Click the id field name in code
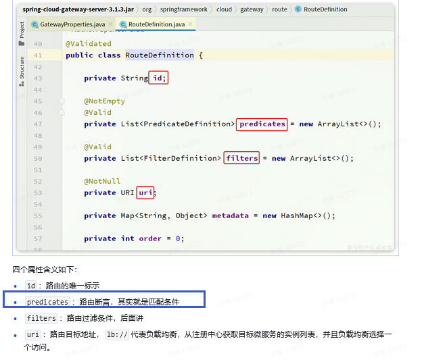This screenshot has height=362, width=422. tap(158, 78)
